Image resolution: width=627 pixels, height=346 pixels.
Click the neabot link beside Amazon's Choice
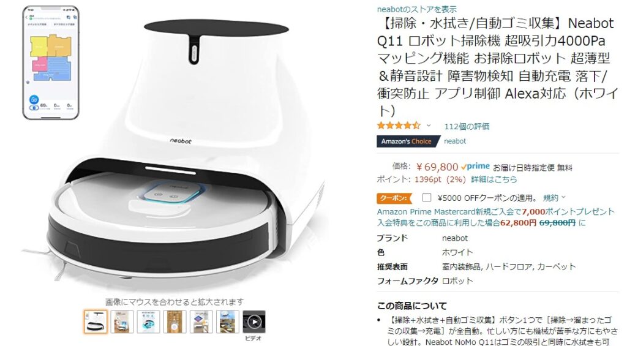(455, 141)
